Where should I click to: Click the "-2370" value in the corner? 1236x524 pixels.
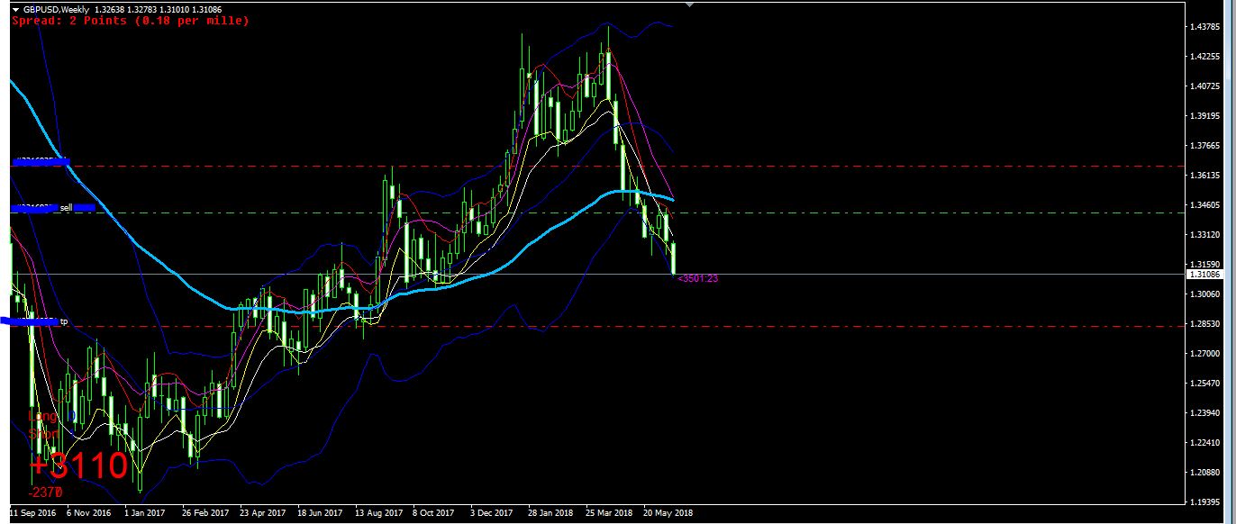(x=45, y=492)
